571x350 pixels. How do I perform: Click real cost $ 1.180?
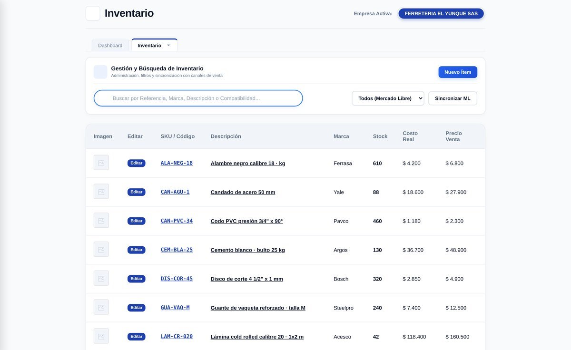pos(412,221)
